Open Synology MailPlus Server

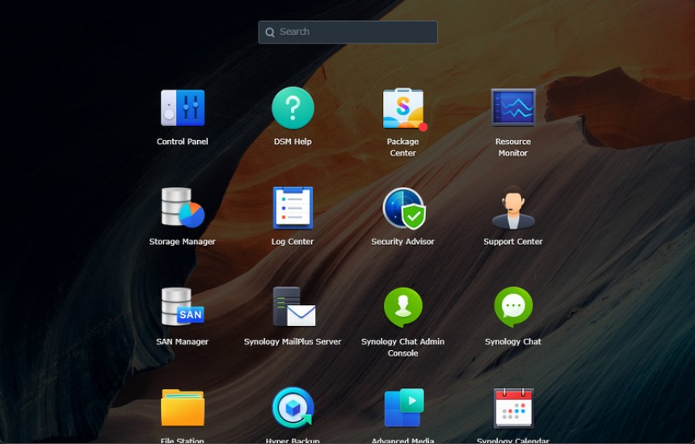pos(293,308)
